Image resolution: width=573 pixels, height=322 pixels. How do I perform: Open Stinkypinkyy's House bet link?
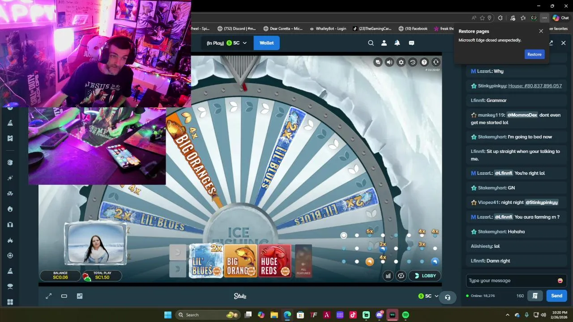(535, 86)
